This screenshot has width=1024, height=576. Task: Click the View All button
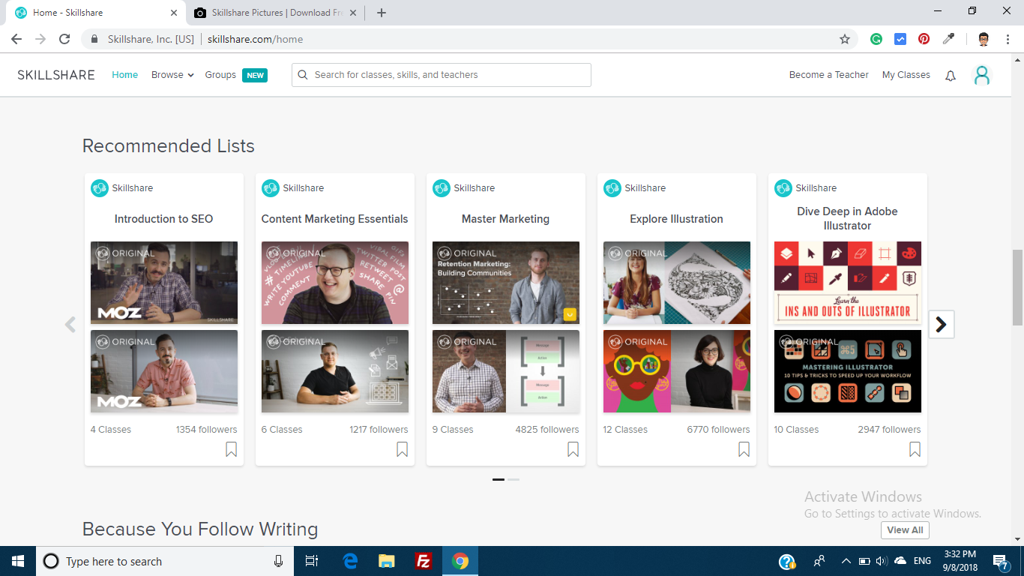[905, 529]
